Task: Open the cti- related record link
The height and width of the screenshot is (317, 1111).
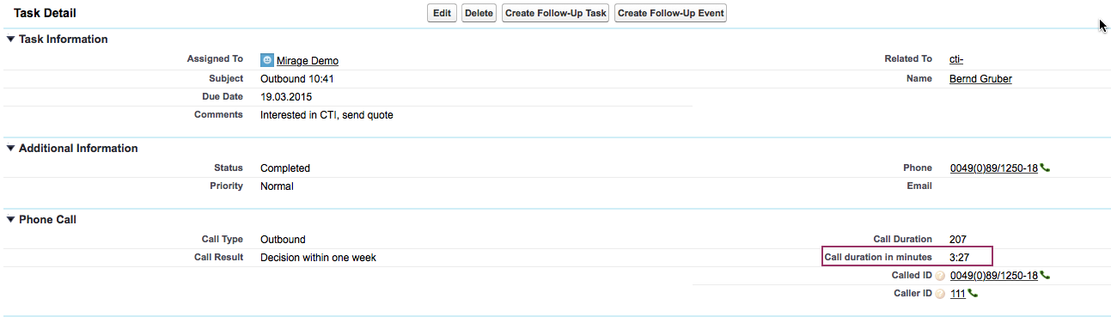Action: pyautogui.click(x=956, y=59)
